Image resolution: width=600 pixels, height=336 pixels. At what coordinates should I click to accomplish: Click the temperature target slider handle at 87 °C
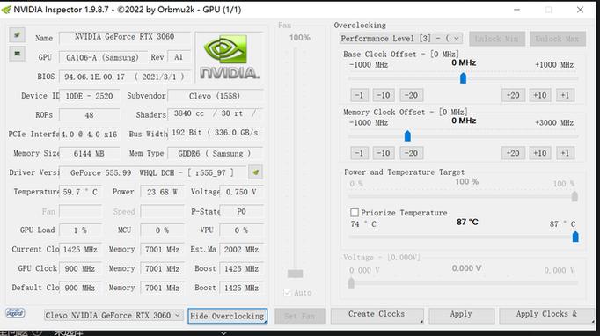click(575, 237)
